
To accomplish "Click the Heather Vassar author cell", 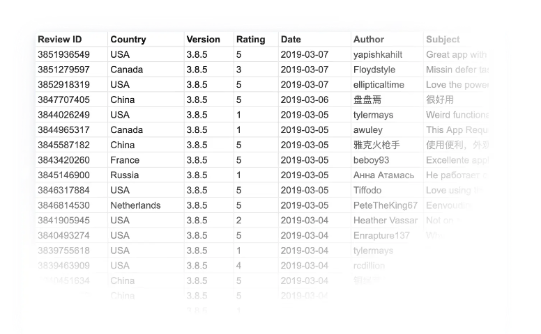I will click(x=386, y=221).
